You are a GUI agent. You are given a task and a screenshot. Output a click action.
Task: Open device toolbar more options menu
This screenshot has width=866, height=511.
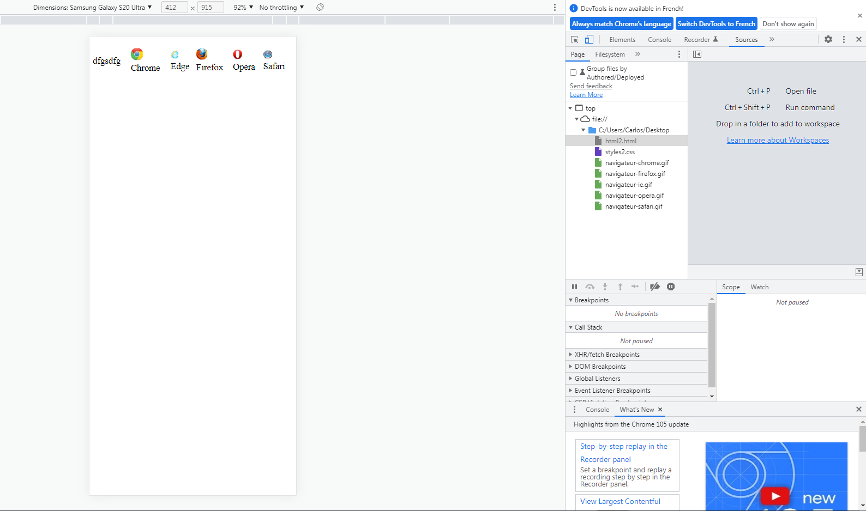click(x=555, y=8)
